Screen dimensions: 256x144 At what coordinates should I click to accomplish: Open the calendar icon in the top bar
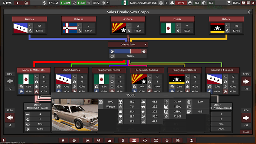coord(26,3)
